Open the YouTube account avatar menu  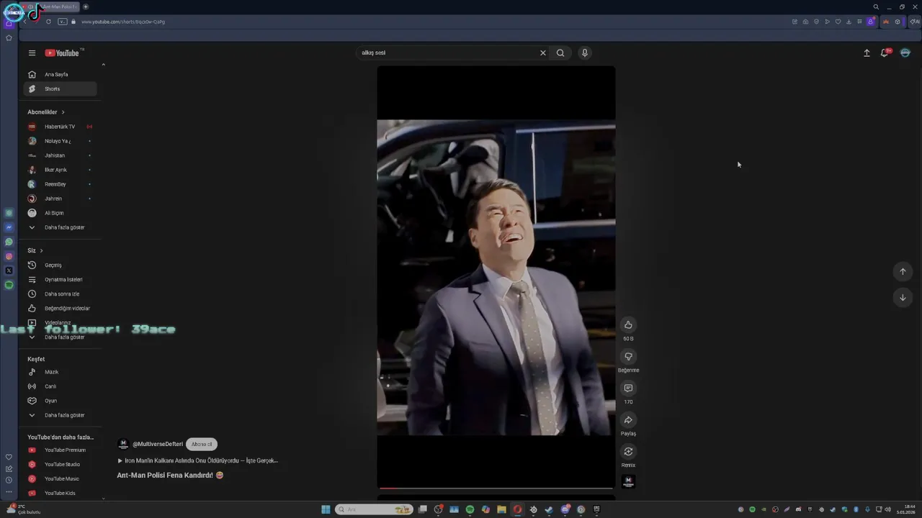pos(905,53)
